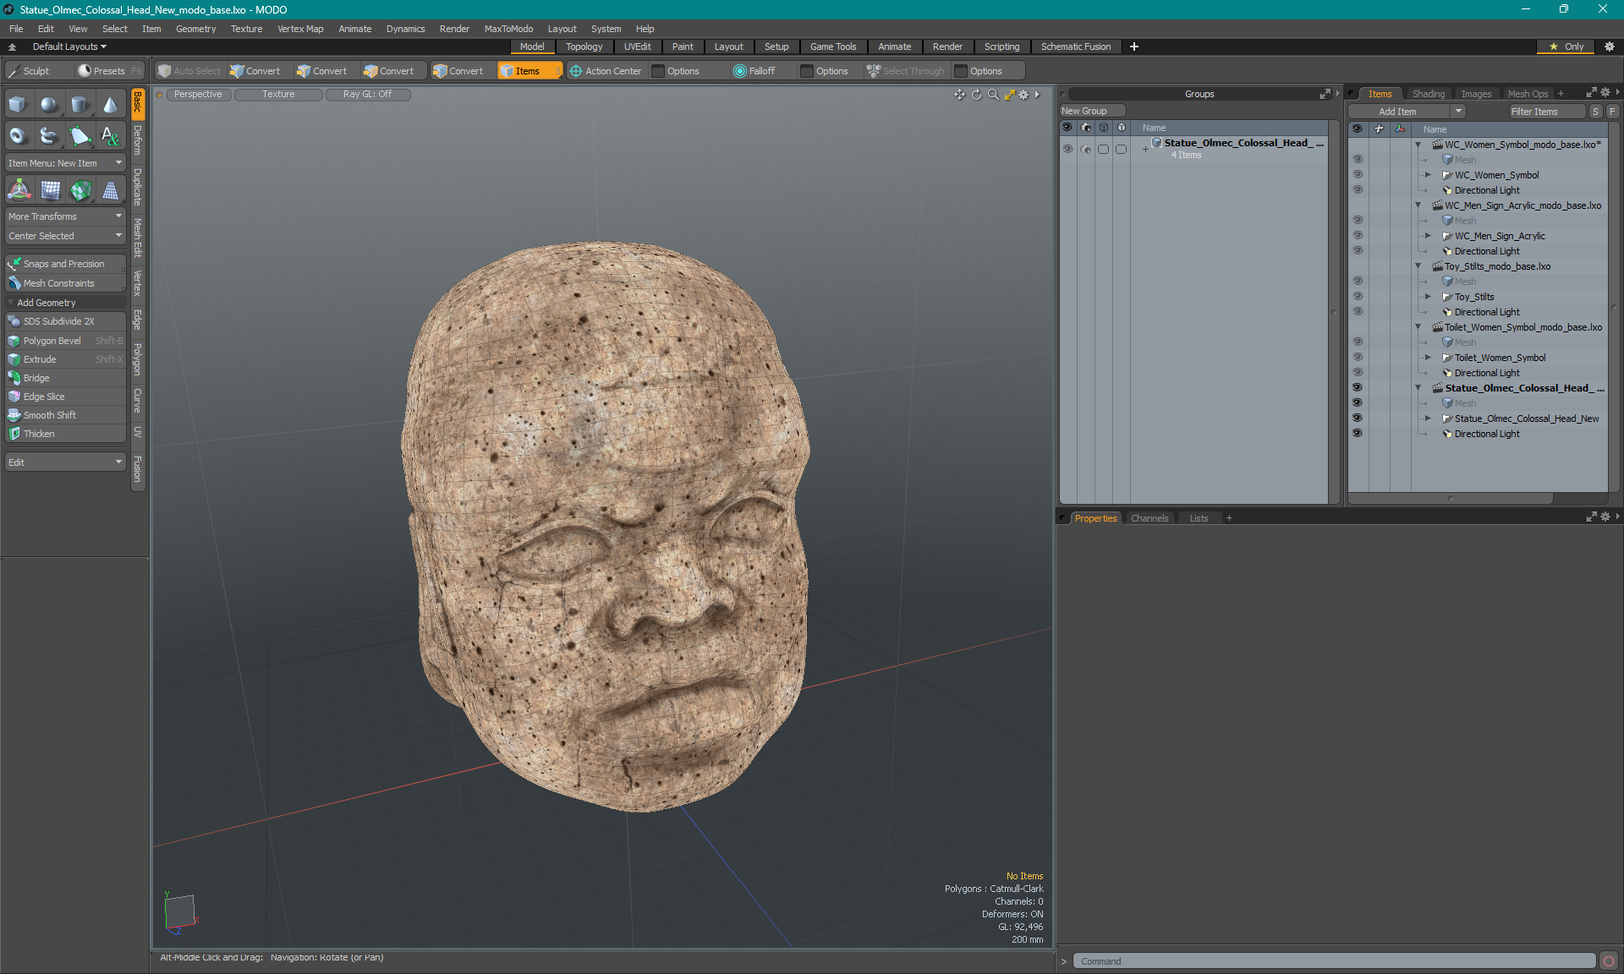Click the viewport zoom magnifier icon
Viewport: 1624px width, 974px height.
(x=993, y=95)
